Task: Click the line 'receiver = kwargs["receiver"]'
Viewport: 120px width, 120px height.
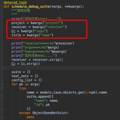Action: 39,27
